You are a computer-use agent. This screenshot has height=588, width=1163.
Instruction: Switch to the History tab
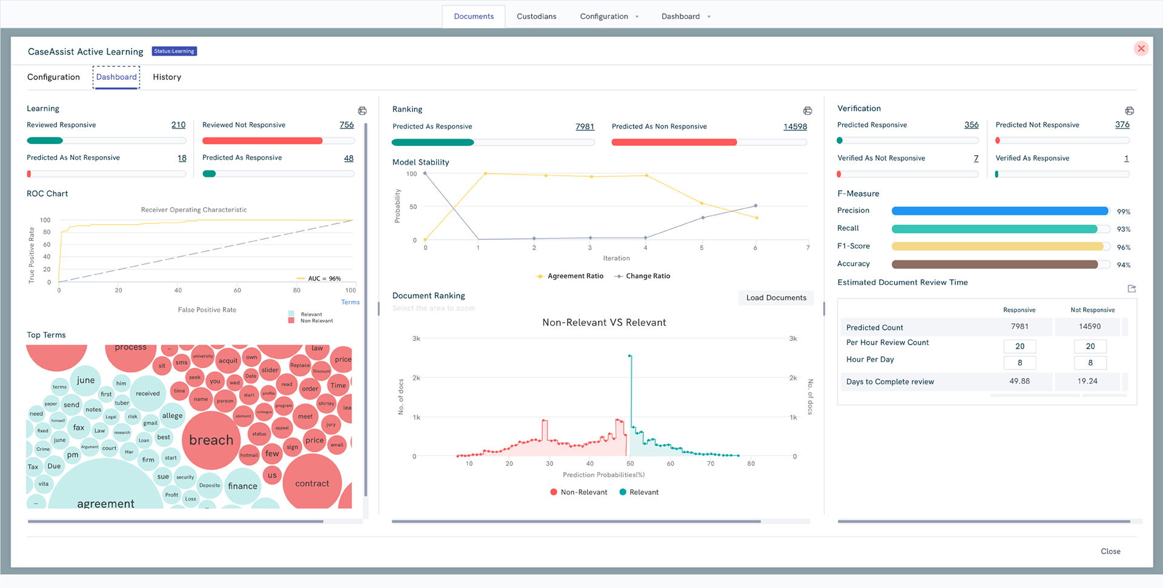point(167,77)
